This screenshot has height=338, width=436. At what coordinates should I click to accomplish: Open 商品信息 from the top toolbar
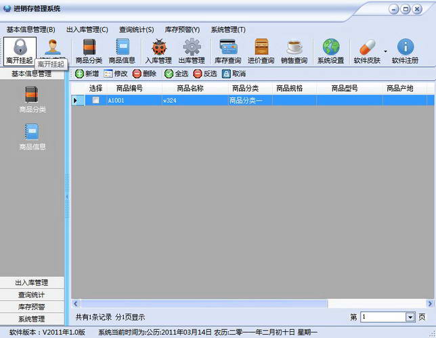pos(122,51)
